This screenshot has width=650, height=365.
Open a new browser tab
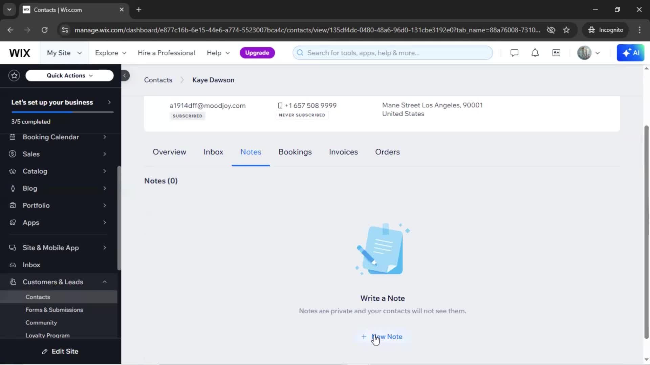coord(139,9)
